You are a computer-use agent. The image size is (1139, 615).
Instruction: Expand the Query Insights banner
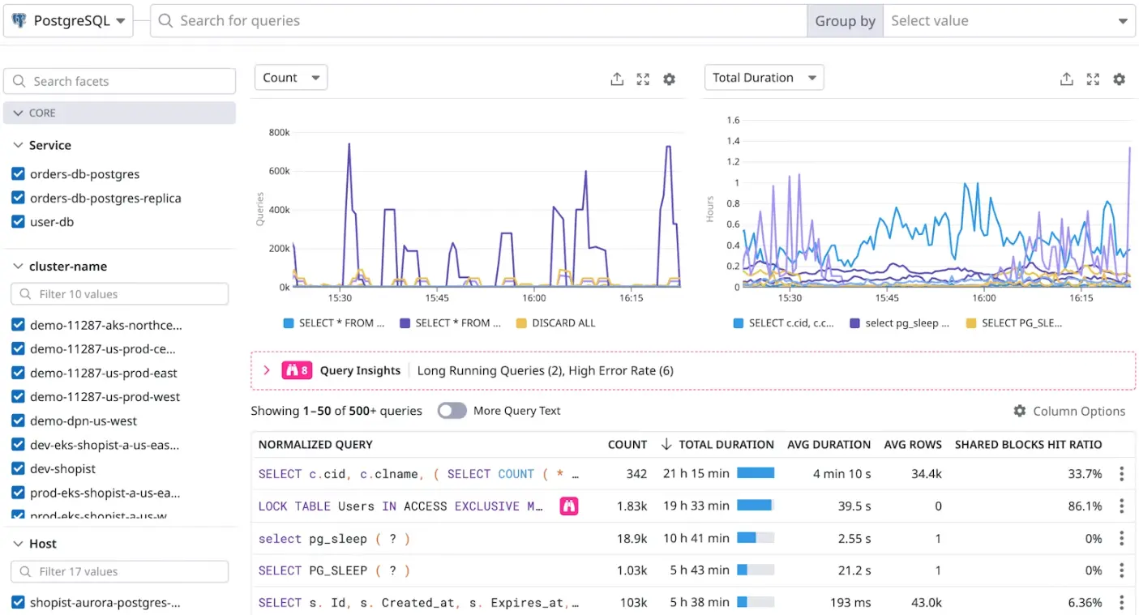pyautogui.click(x=266, y=369)
